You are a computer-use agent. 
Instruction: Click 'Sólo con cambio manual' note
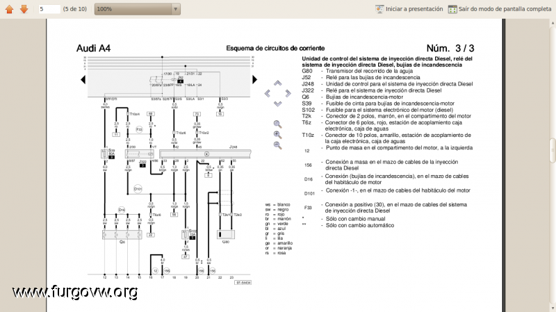coord(343,219)
